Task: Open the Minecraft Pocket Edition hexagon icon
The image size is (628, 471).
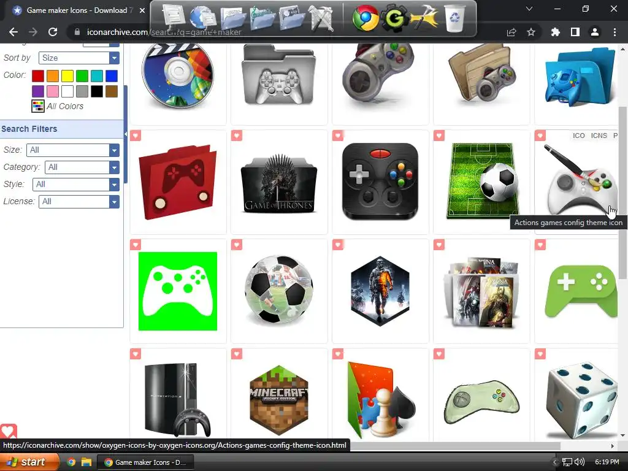Action: pyautogui.click(x=279, y=400)
